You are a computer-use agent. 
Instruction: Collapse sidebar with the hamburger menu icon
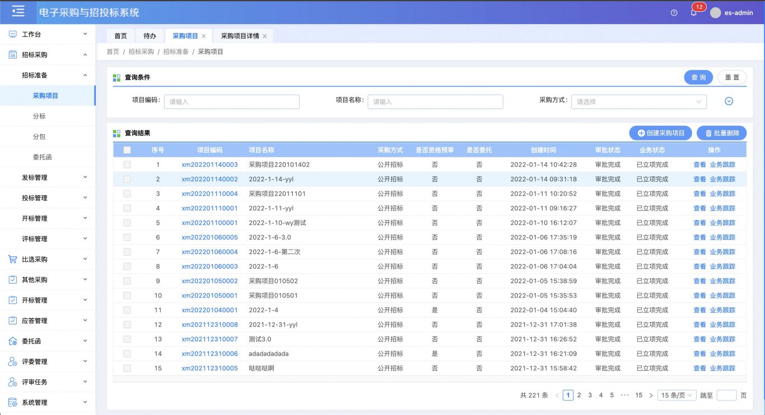point(18,11)
